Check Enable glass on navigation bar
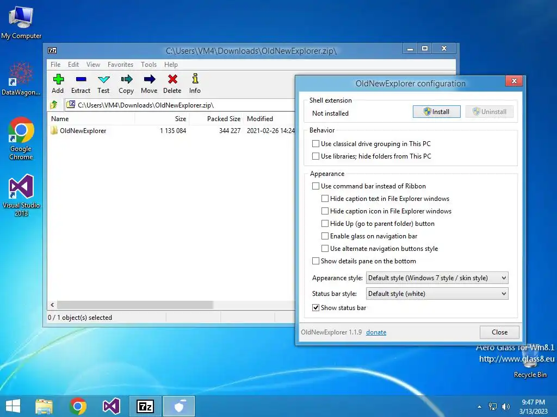This screenshot has height=417, width=557. tap(325, 236)
